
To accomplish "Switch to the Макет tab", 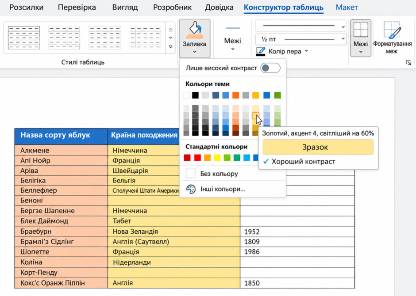I will [347, 8].
